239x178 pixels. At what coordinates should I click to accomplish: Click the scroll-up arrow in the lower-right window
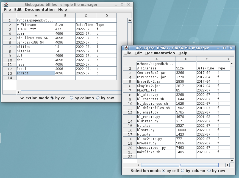232,64
